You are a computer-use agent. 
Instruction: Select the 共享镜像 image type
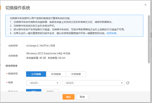point(76,74)
